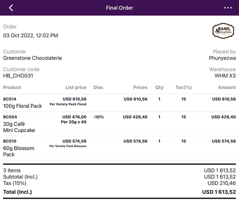Image resolution: width=239 pixels, height=200 pixels.
Task: Select the Greenstone Chocolaterie customer name
Action: click(x=33, y=58)
